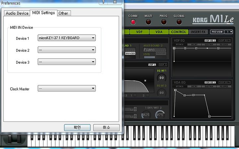Click the PREVIEW button
Image resolution: width=239 pixels, height=149 pixels.
pos(217,32)
